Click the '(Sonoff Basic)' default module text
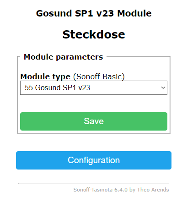 99,77
